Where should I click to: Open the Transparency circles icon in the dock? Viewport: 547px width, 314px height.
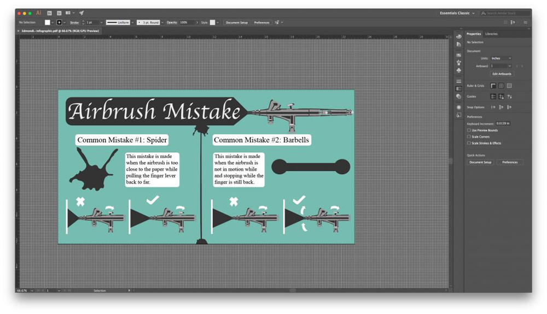(459, 97)
